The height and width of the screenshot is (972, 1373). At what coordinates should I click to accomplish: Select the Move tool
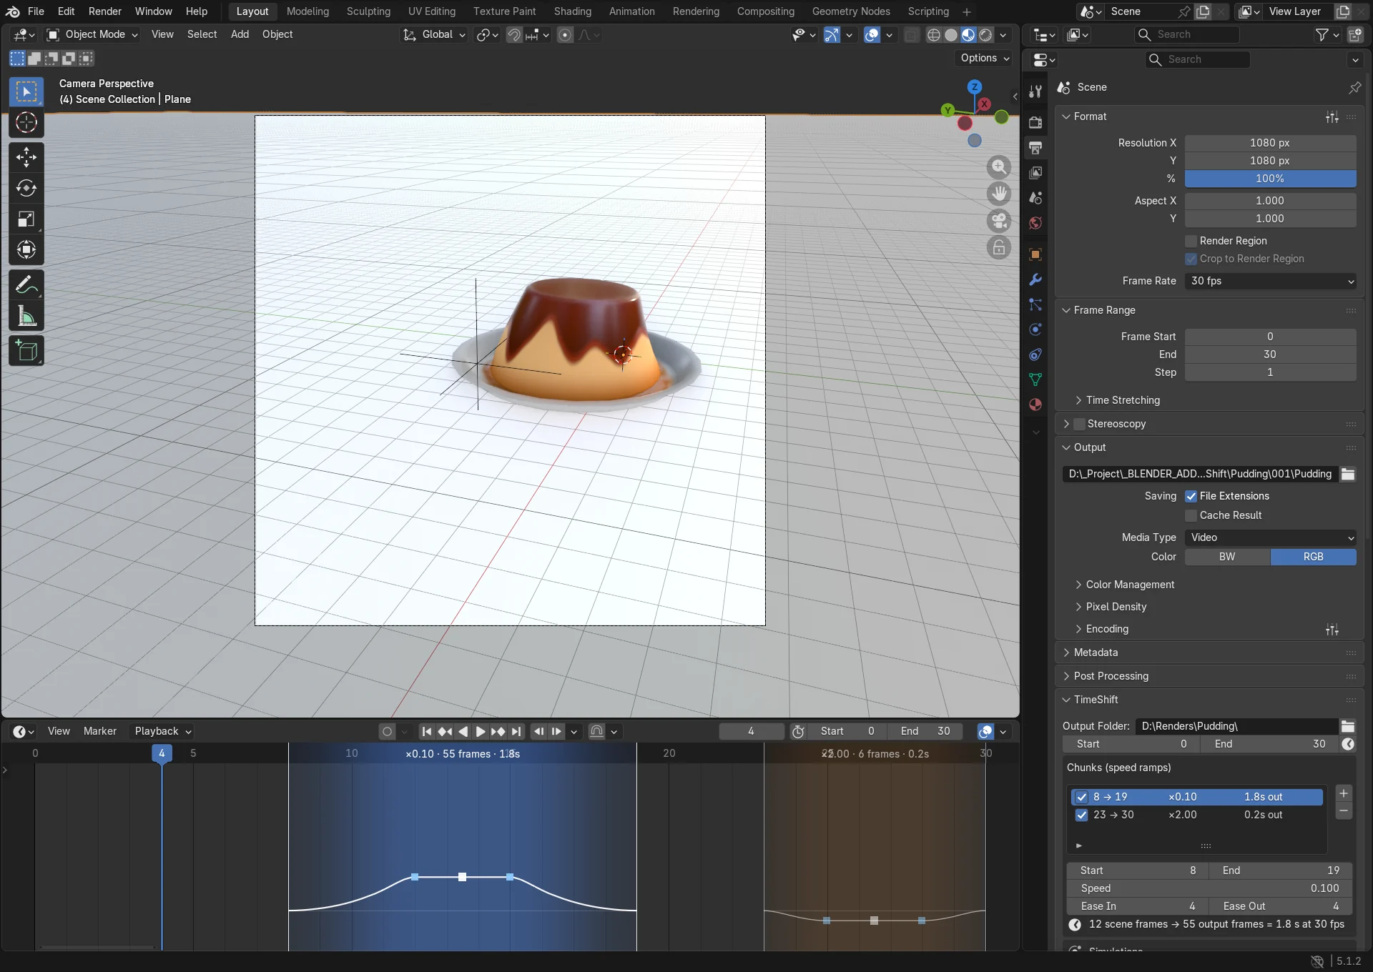26,157
